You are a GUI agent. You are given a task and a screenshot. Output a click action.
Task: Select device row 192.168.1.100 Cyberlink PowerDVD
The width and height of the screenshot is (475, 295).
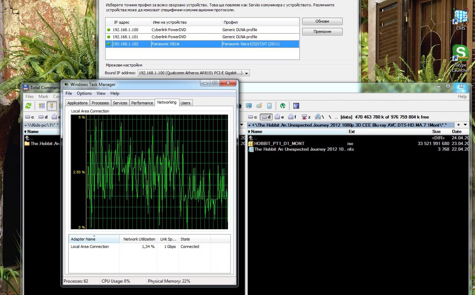[202, 30]
